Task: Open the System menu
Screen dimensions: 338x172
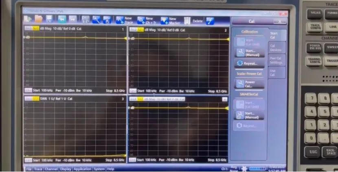Action: tap(99, 169)
